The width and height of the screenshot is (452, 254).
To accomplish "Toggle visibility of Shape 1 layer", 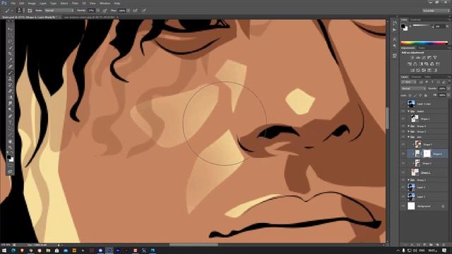I will [x=403, y=119].
